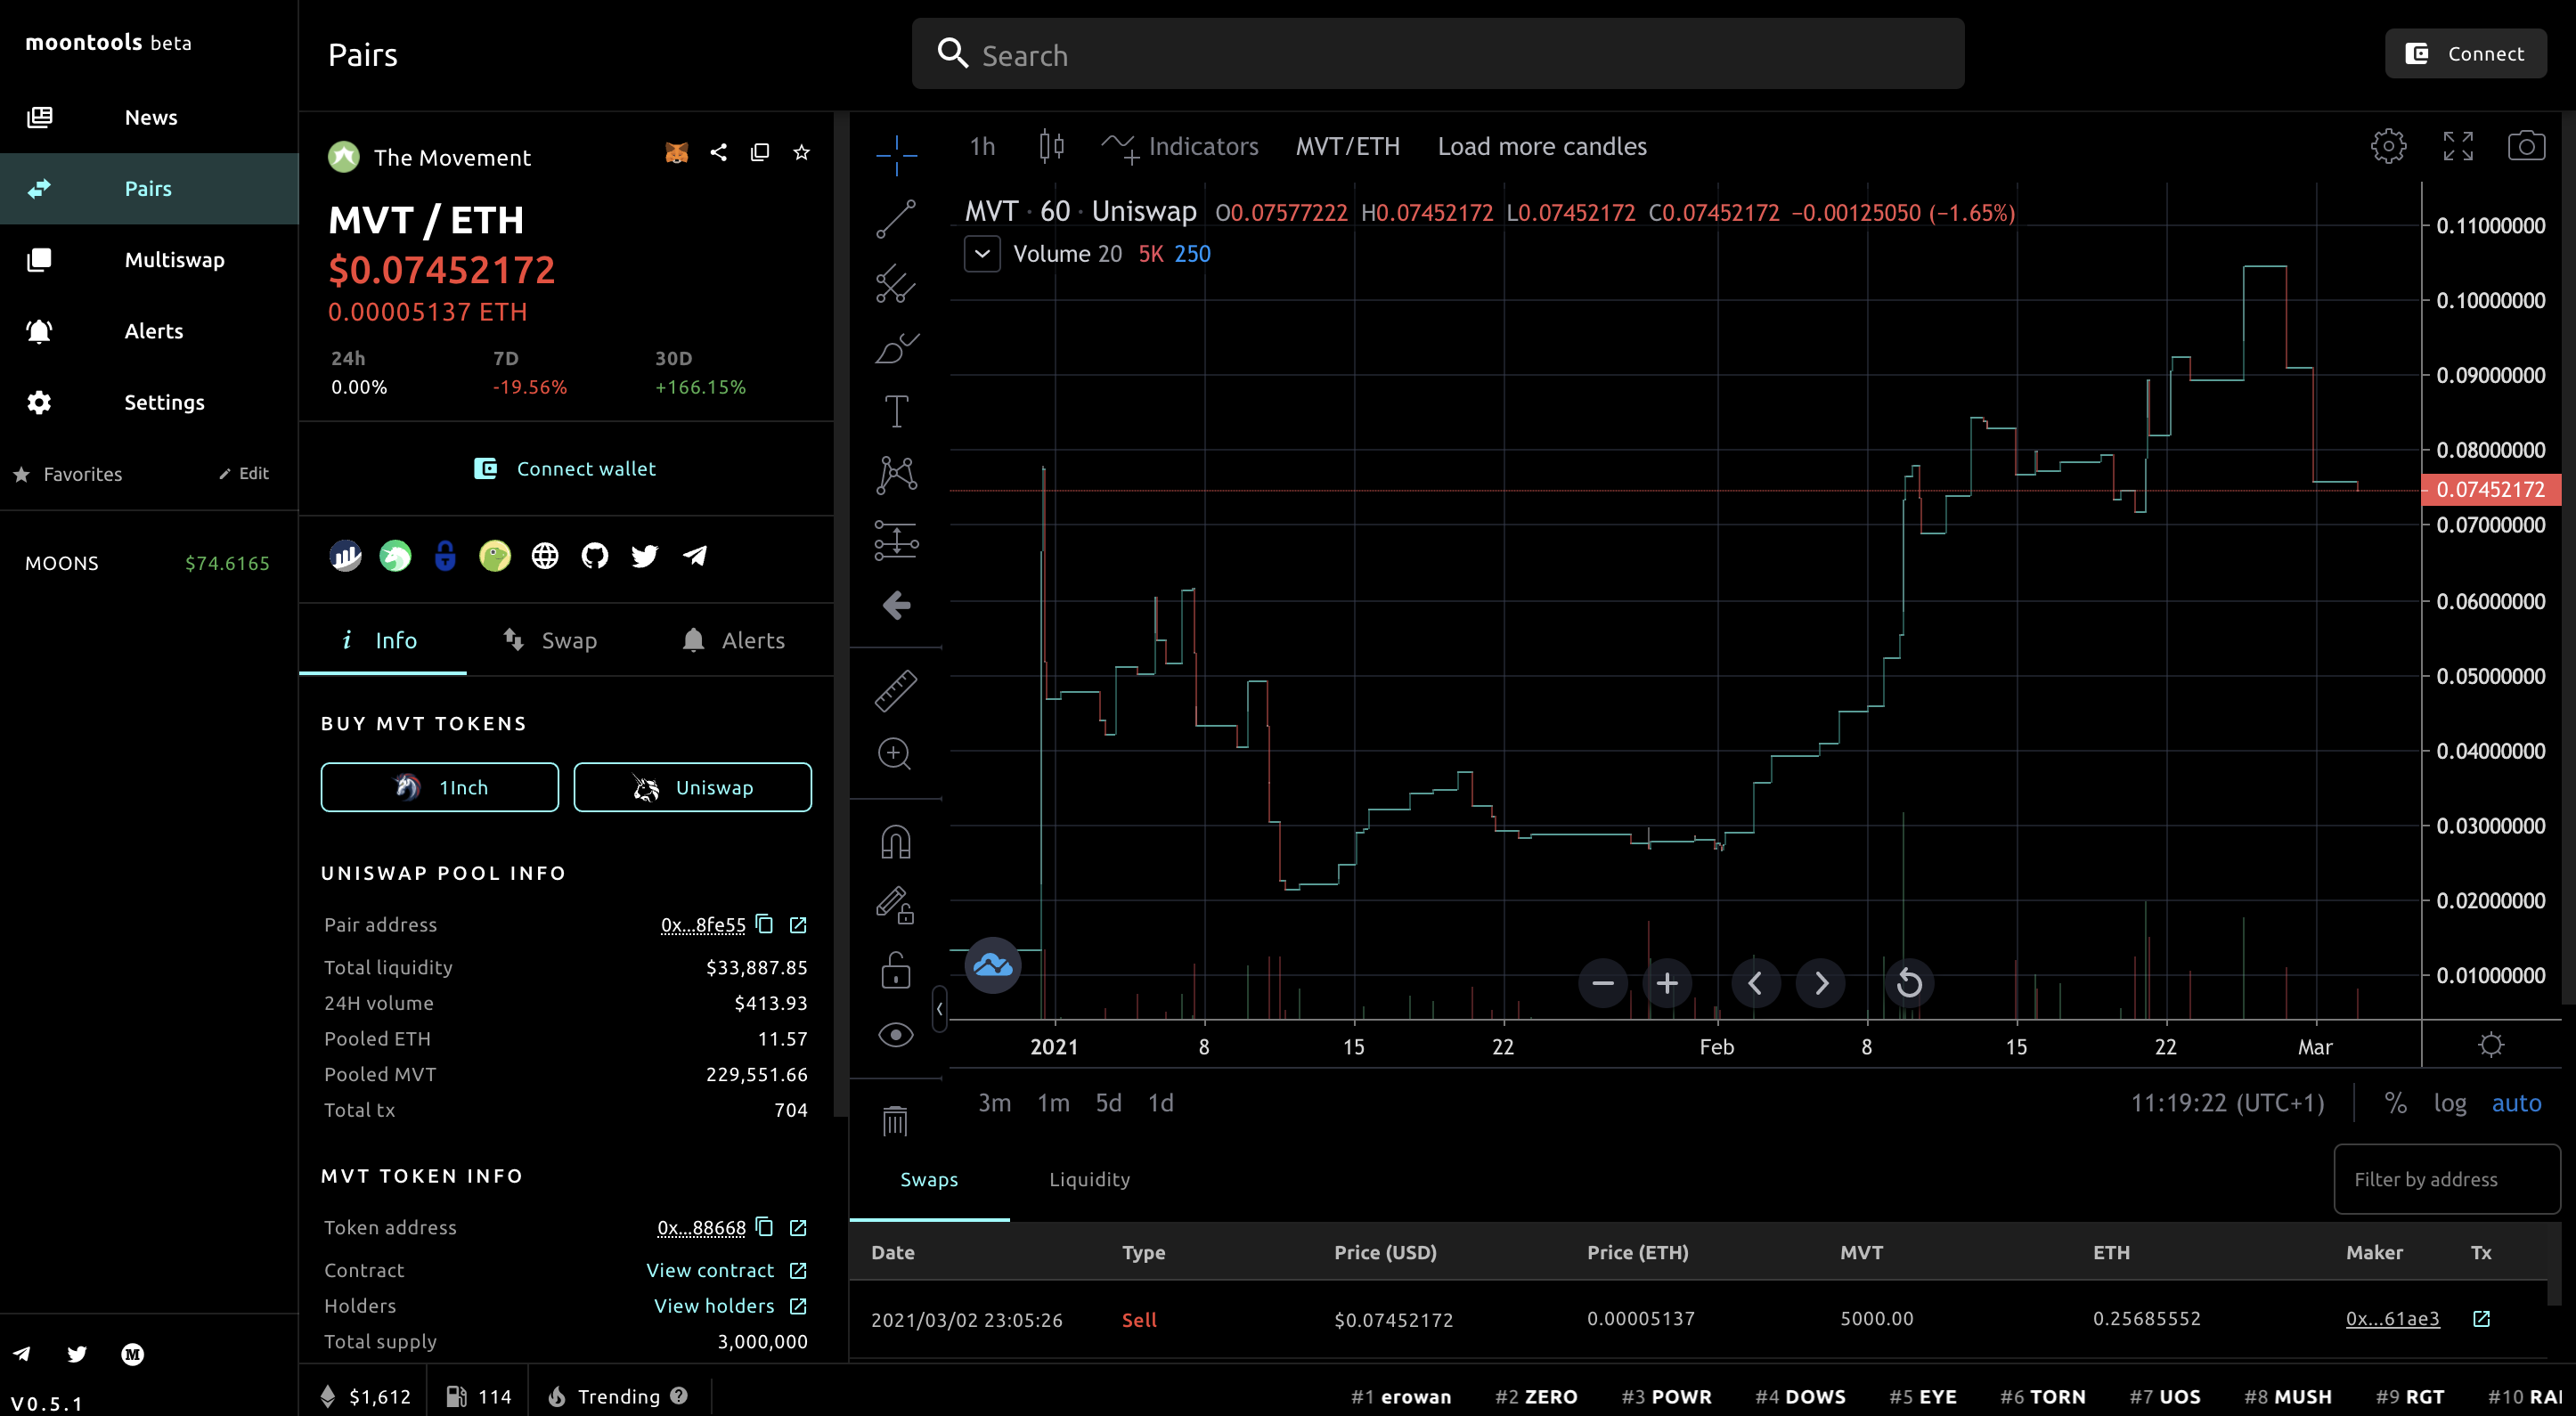Toggle percent scale mode
2576x1416 pixels.
pyautogui.click(x=2395, y=1103)
